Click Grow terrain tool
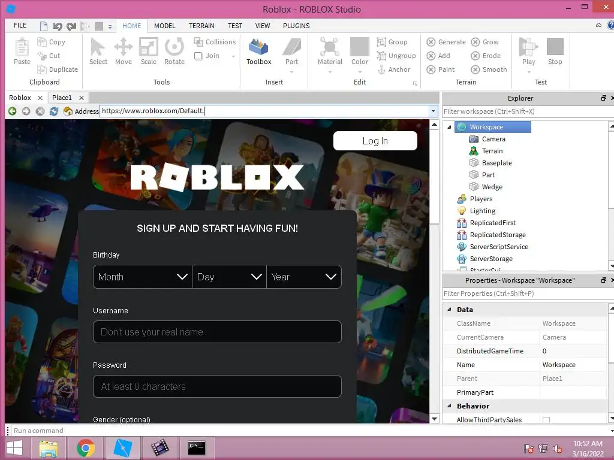The image size is (614, 460). [x=484, y=42]
